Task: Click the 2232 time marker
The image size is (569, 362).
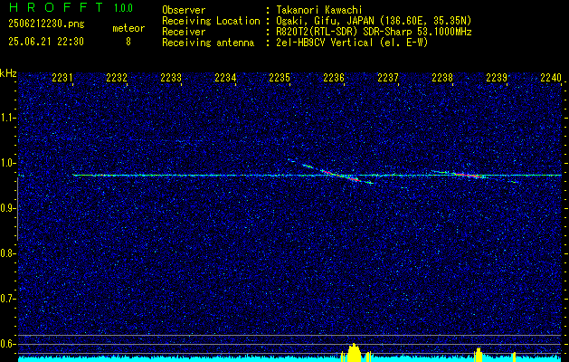Action: (117, 78)
